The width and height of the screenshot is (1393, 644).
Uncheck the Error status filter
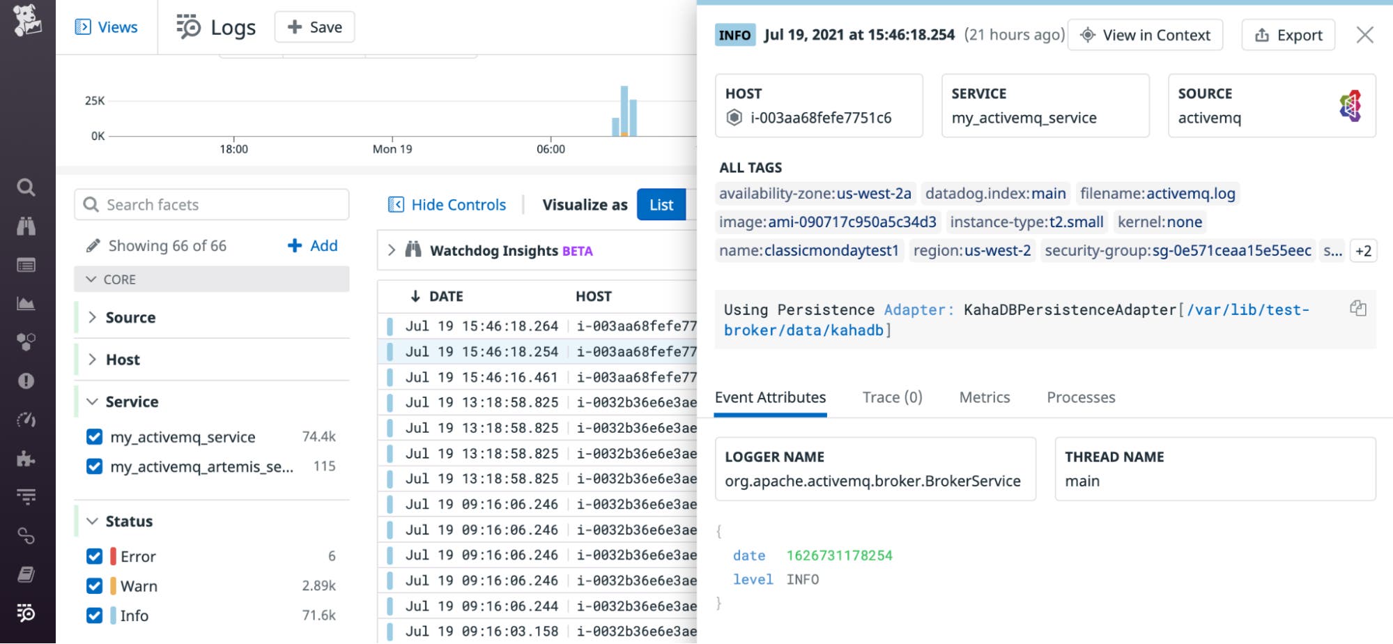click(94, 556)
